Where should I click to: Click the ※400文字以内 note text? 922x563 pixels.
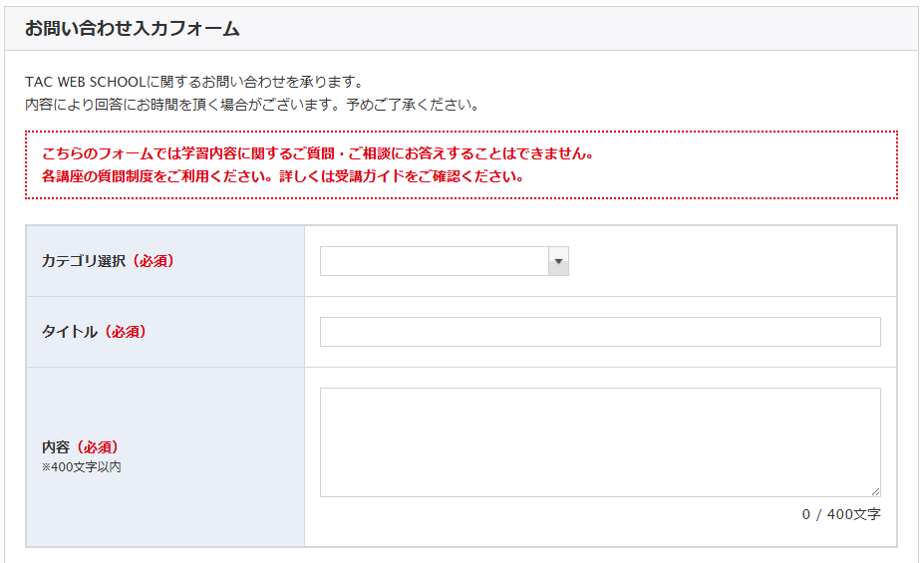(x=81, y=466)
